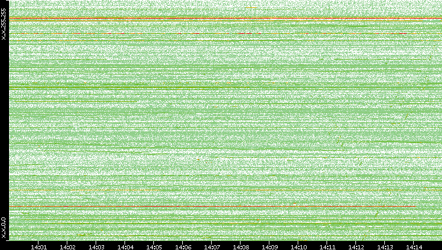Pick the 14:04 time axis label

[125, 247]
